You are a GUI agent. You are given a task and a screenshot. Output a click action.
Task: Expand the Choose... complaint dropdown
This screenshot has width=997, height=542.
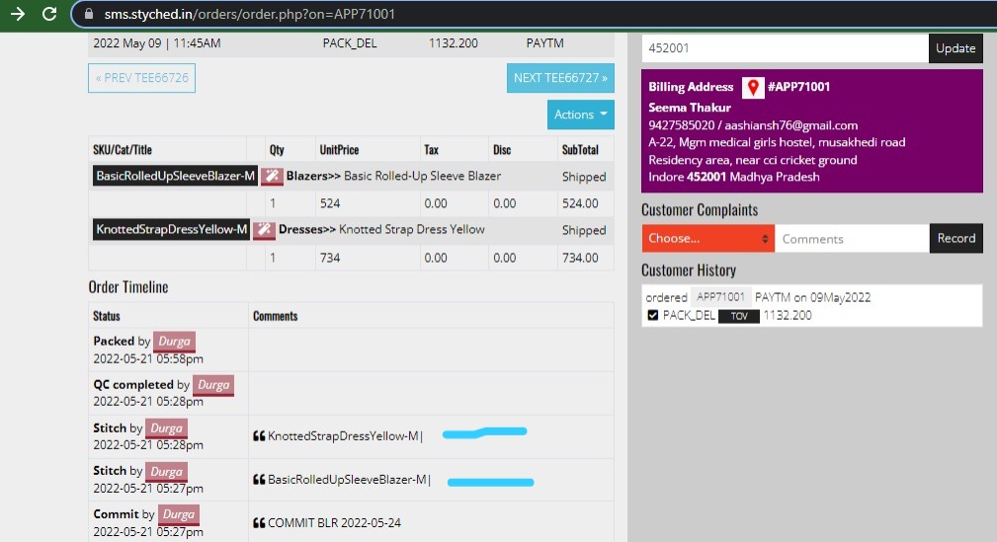(x=708, y=238)
